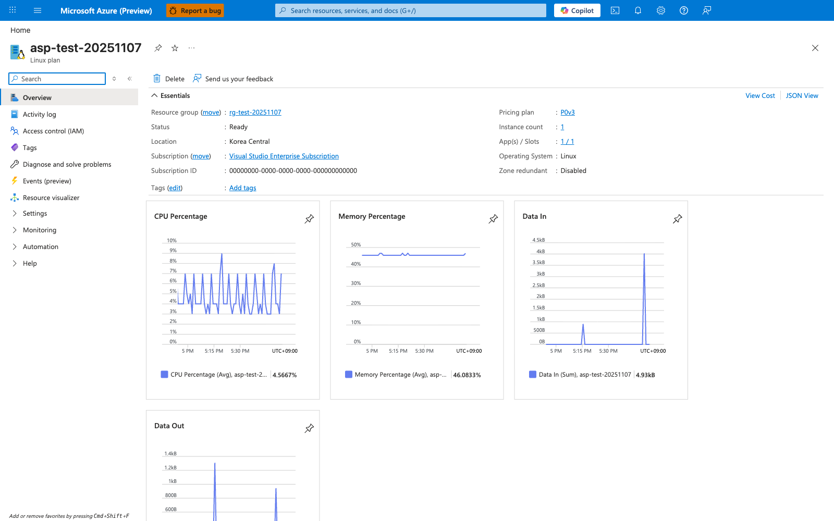Expand the Monitoring menu group

point(15,230)
